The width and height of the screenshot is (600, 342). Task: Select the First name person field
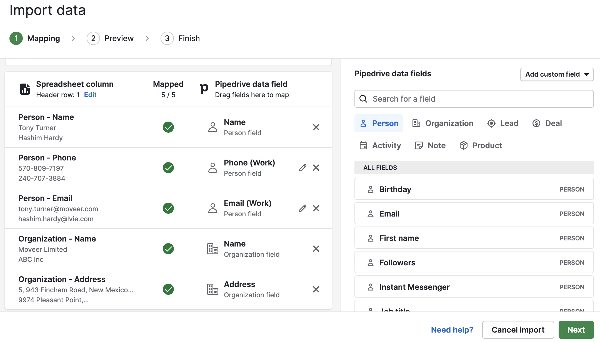474,238
